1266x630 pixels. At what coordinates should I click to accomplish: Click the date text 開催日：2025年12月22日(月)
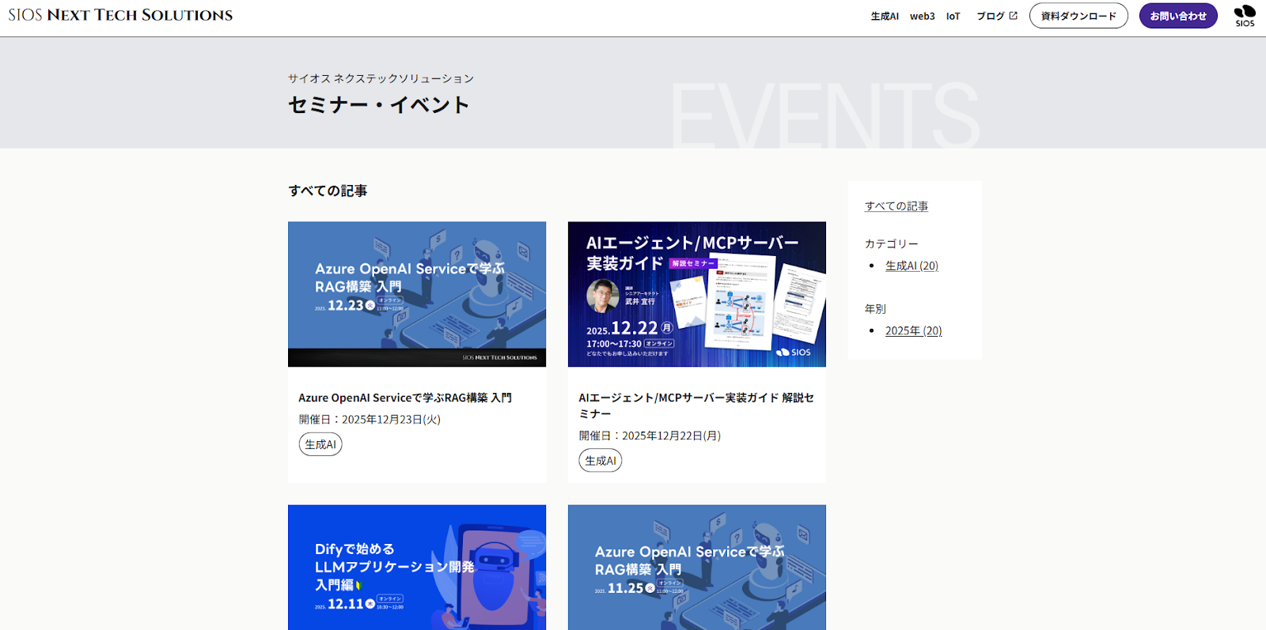tap(650, 436)
